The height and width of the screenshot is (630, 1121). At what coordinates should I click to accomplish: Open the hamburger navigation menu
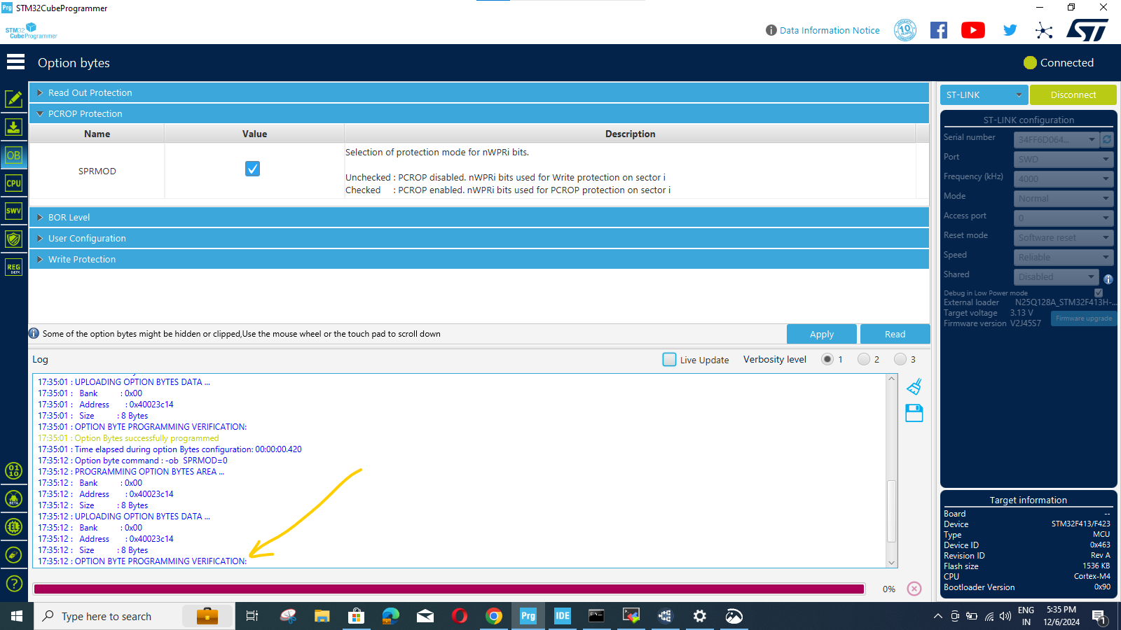pos(15,62)
